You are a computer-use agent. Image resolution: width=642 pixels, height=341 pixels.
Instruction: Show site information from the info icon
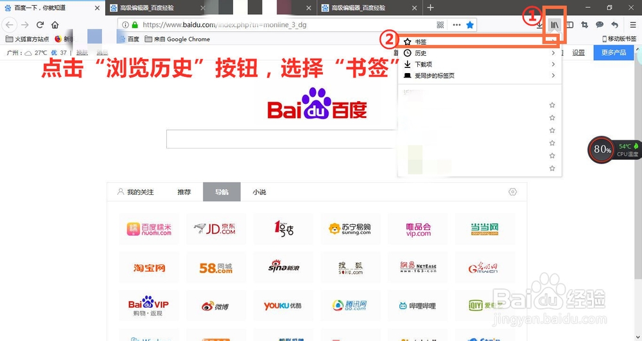pos(126,25)
